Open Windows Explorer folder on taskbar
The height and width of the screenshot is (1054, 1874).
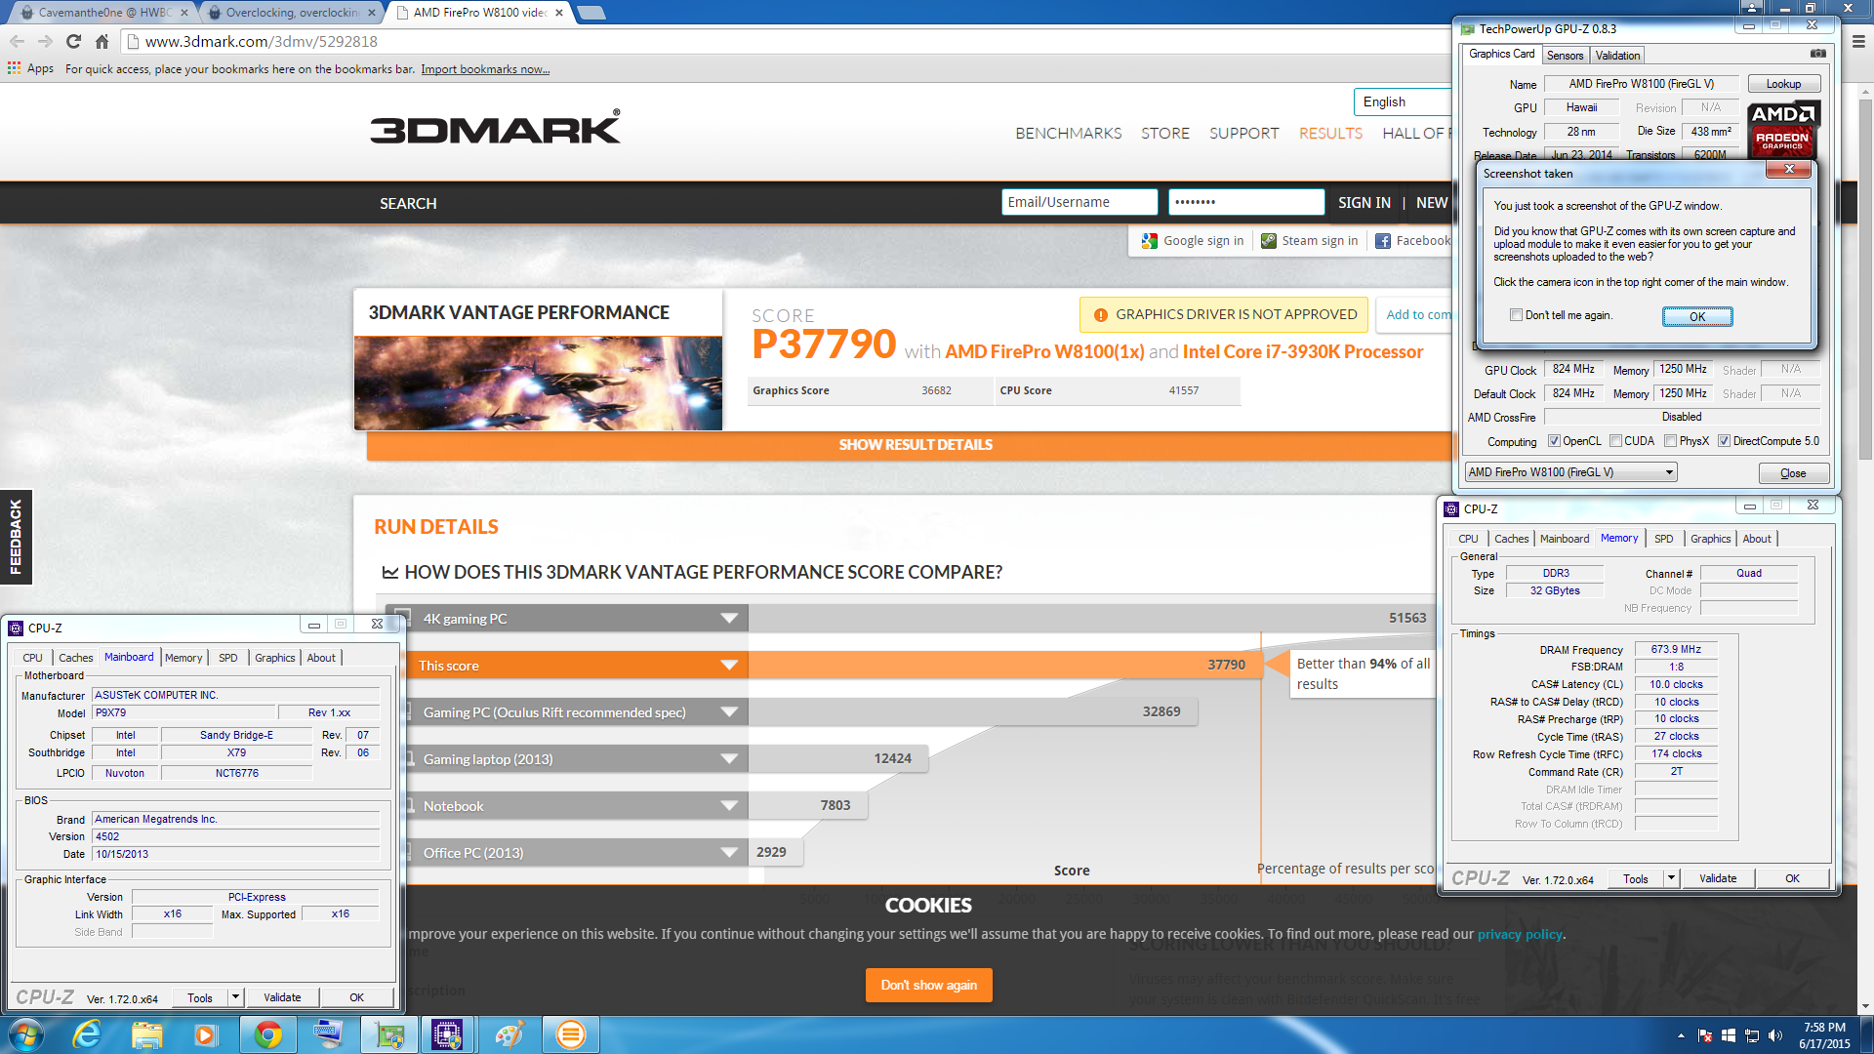click(146, 1034)
